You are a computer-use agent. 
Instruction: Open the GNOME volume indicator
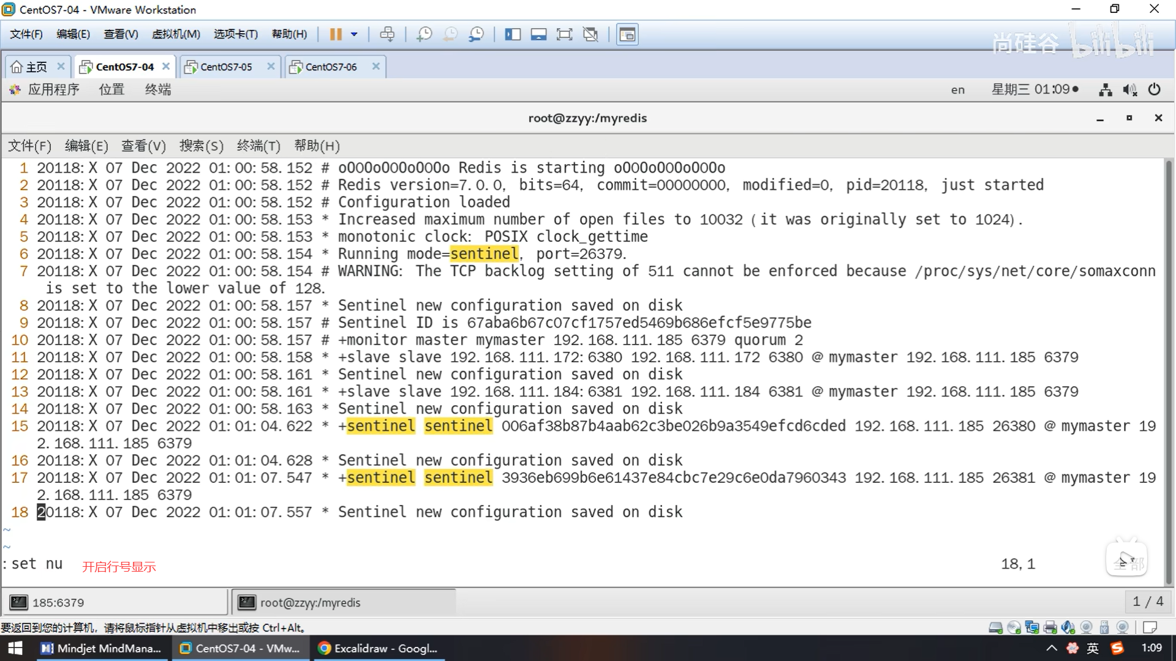pos(1129,89)
